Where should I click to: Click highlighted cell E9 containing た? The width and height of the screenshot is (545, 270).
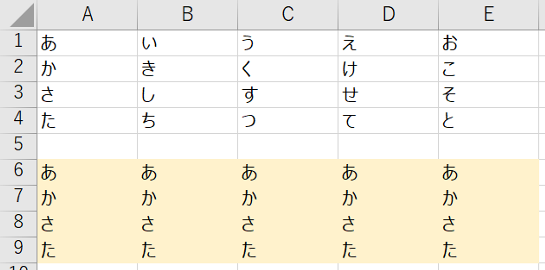[488, 250]
